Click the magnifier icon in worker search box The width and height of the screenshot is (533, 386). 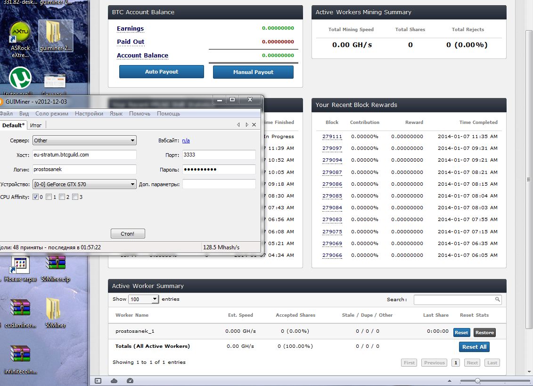tap(497, 299)
